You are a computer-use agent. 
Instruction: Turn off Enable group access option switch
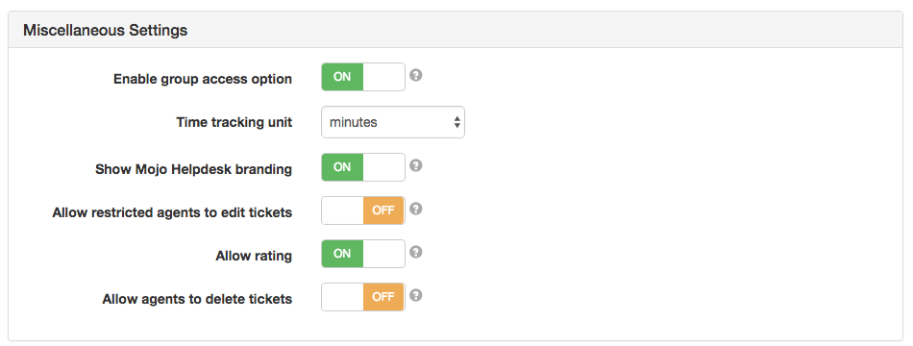(362, 77)
